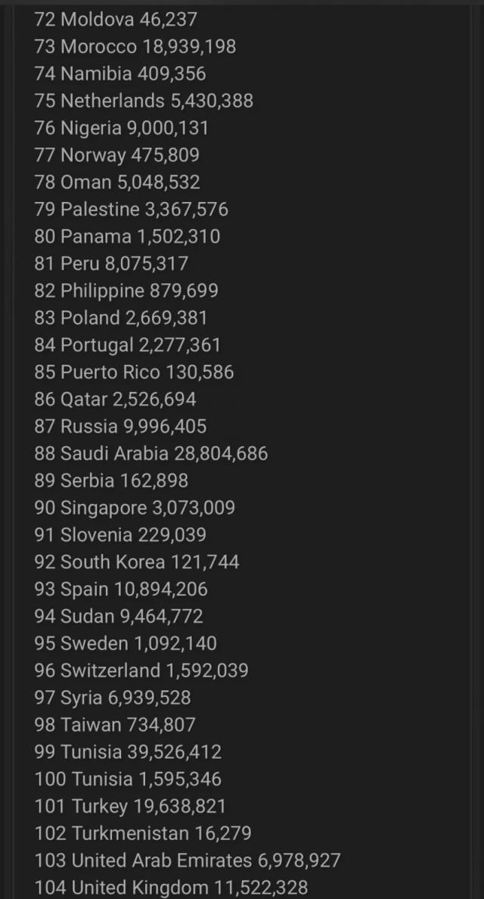Select the Puerto Rico 130,586 row
Viewport: 484px width, 899px height.
coord(134,372)
